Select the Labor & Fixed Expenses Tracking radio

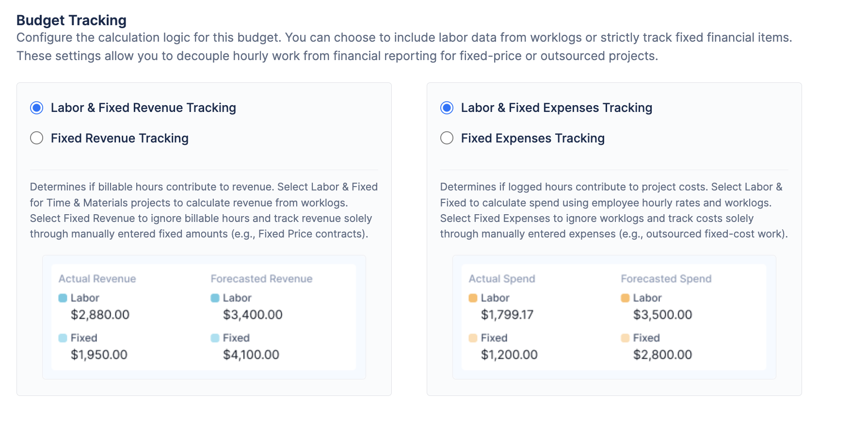coord(447,108)
